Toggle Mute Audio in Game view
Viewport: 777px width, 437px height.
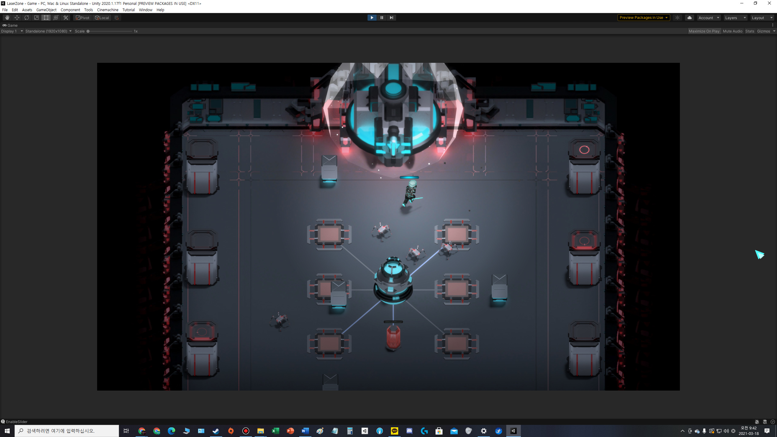click(x=732, y=31)
